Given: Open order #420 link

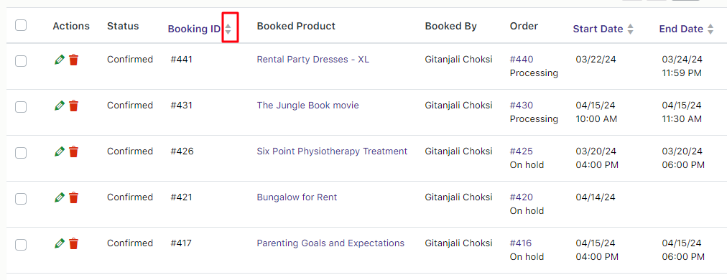Looking at the screenshot, I should point(522,197).
